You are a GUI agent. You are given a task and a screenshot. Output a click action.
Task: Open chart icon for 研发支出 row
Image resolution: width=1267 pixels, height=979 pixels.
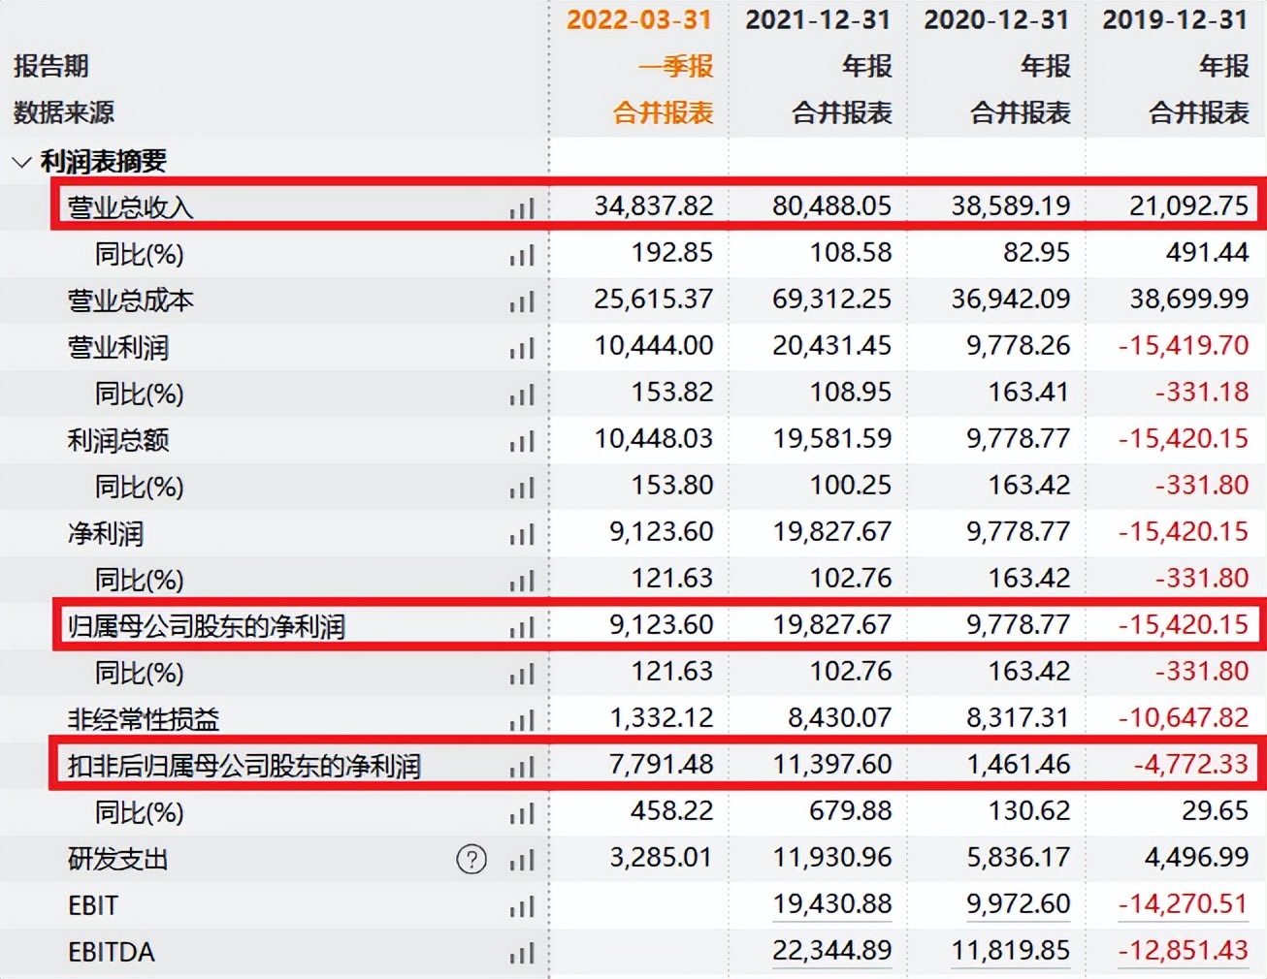point(522,859)
